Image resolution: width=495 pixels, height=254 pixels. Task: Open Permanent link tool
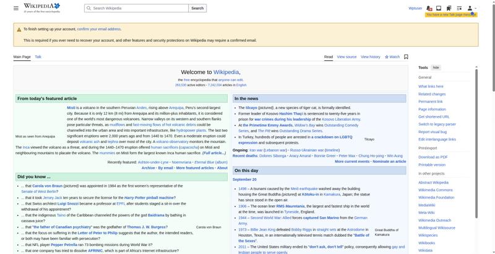[430, 102]
